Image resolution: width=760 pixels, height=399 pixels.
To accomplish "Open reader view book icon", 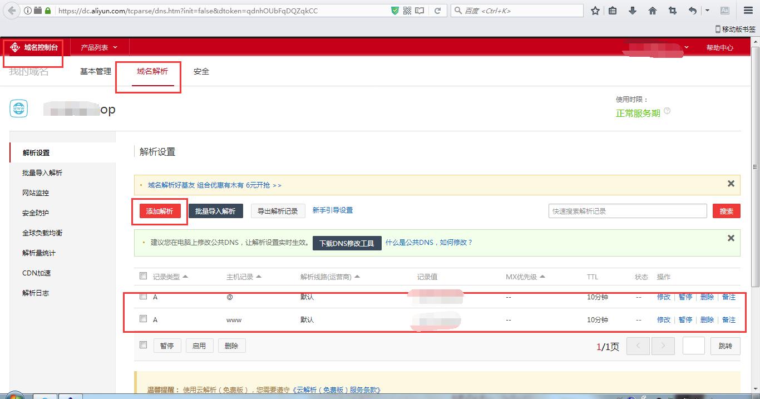I will [x=420, y=11].
